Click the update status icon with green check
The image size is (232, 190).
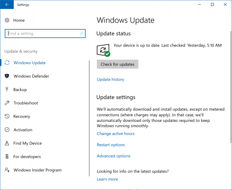click(103, 50)
